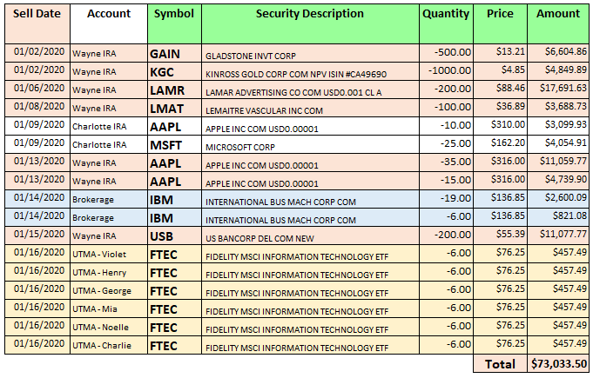Select the $17,691.63 amount cell

point(557,90)
